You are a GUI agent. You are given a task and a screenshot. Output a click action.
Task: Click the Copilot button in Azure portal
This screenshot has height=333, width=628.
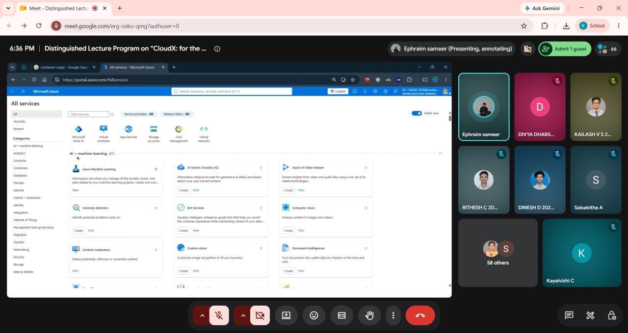click(338, 91)
